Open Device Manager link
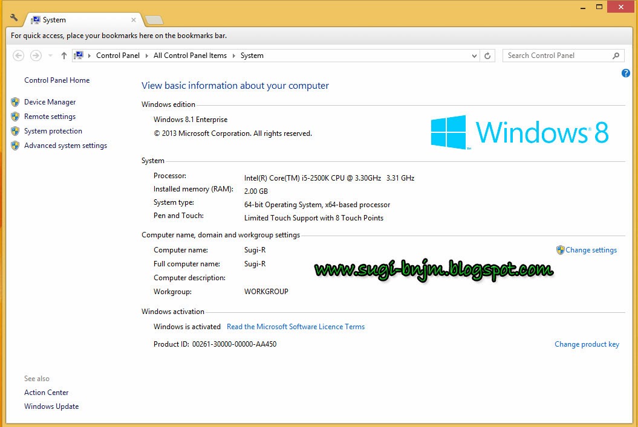 [50, 102]
